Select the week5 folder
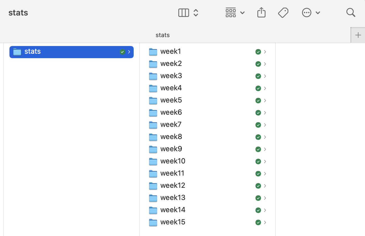Screen dimensions: 365x236 171,100
